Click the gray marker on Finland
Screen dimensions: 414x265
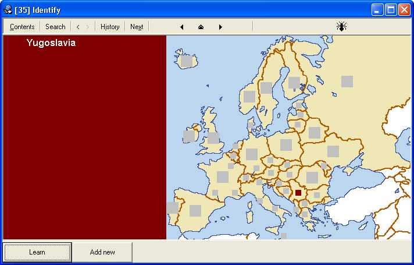pos(294,83)
